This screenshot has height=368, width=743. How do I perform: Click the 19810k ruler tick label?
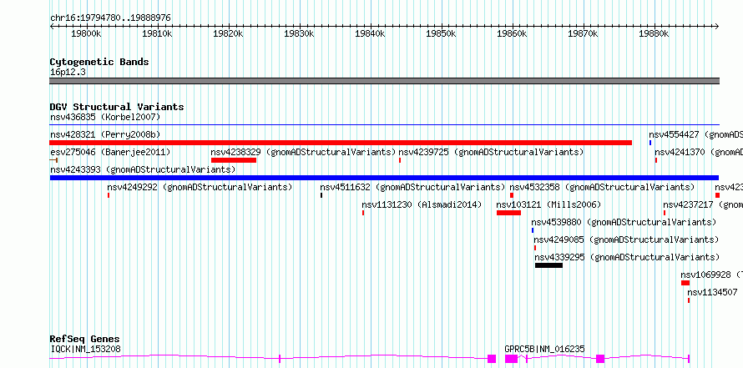157,34
